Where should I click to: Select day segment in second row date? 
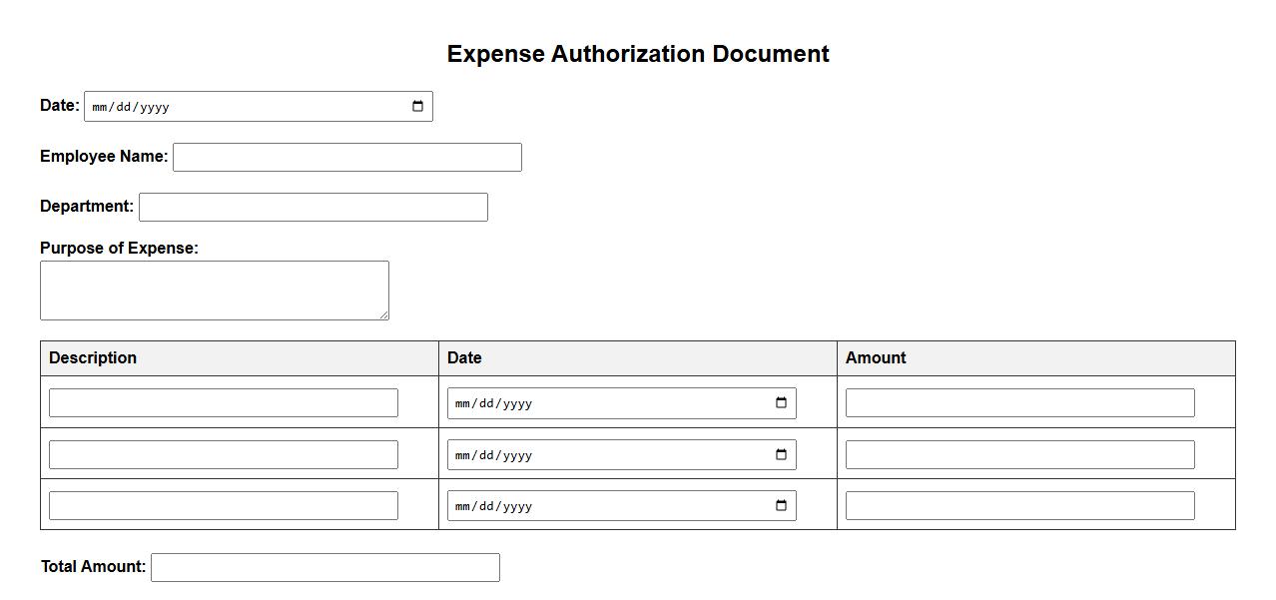(486, 456)
